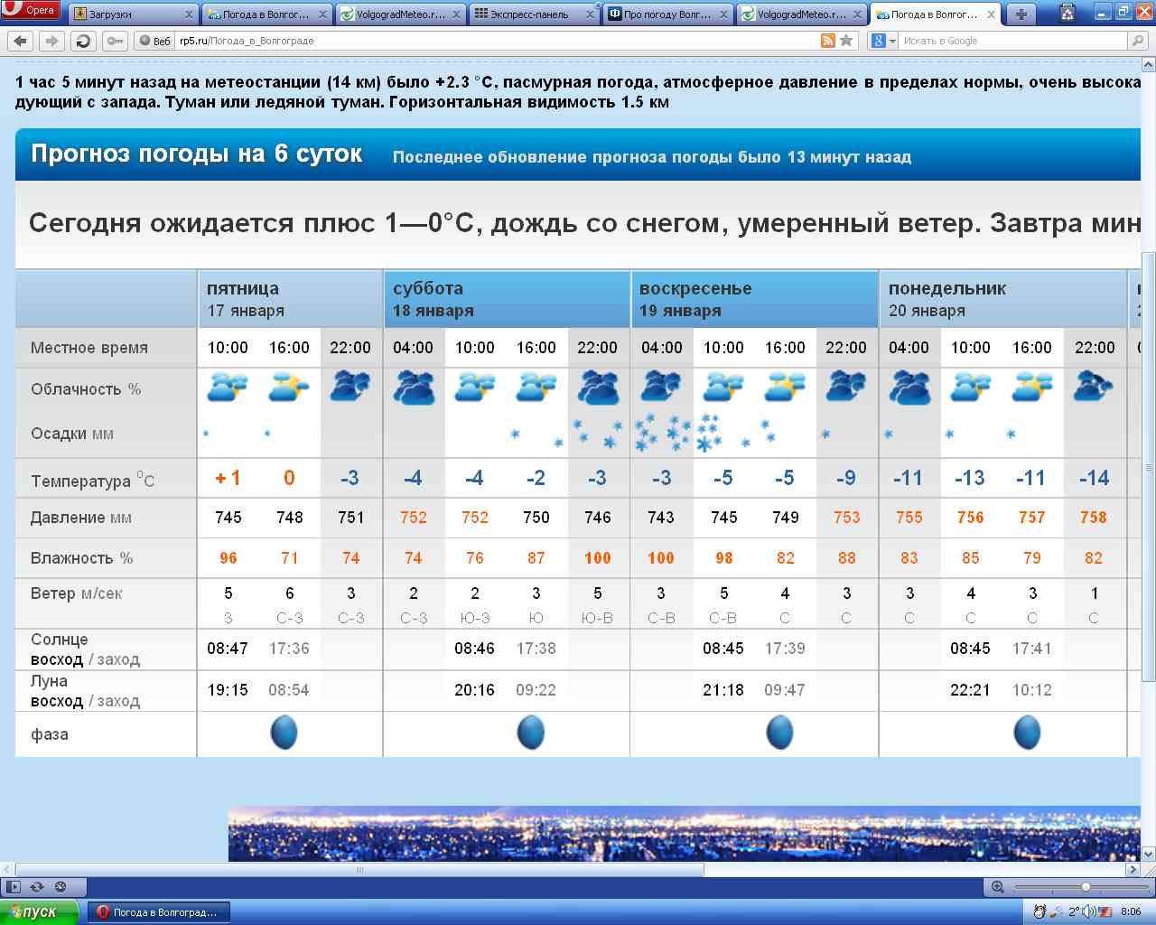
Task: Go back to the previous page
Action: [x=21, y=41]
